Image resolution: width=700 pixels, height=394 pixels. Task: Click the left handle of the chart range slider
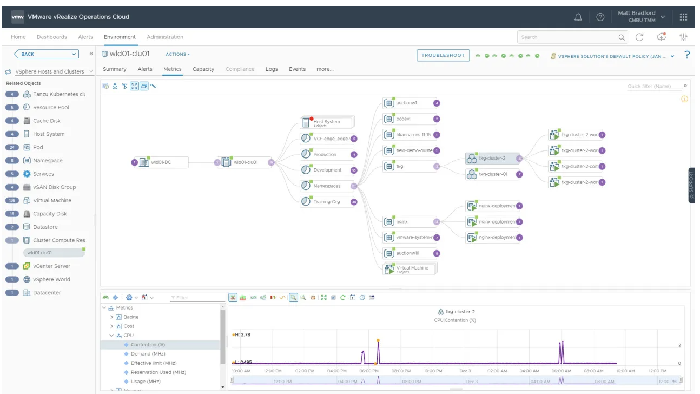tap(232, 380)
